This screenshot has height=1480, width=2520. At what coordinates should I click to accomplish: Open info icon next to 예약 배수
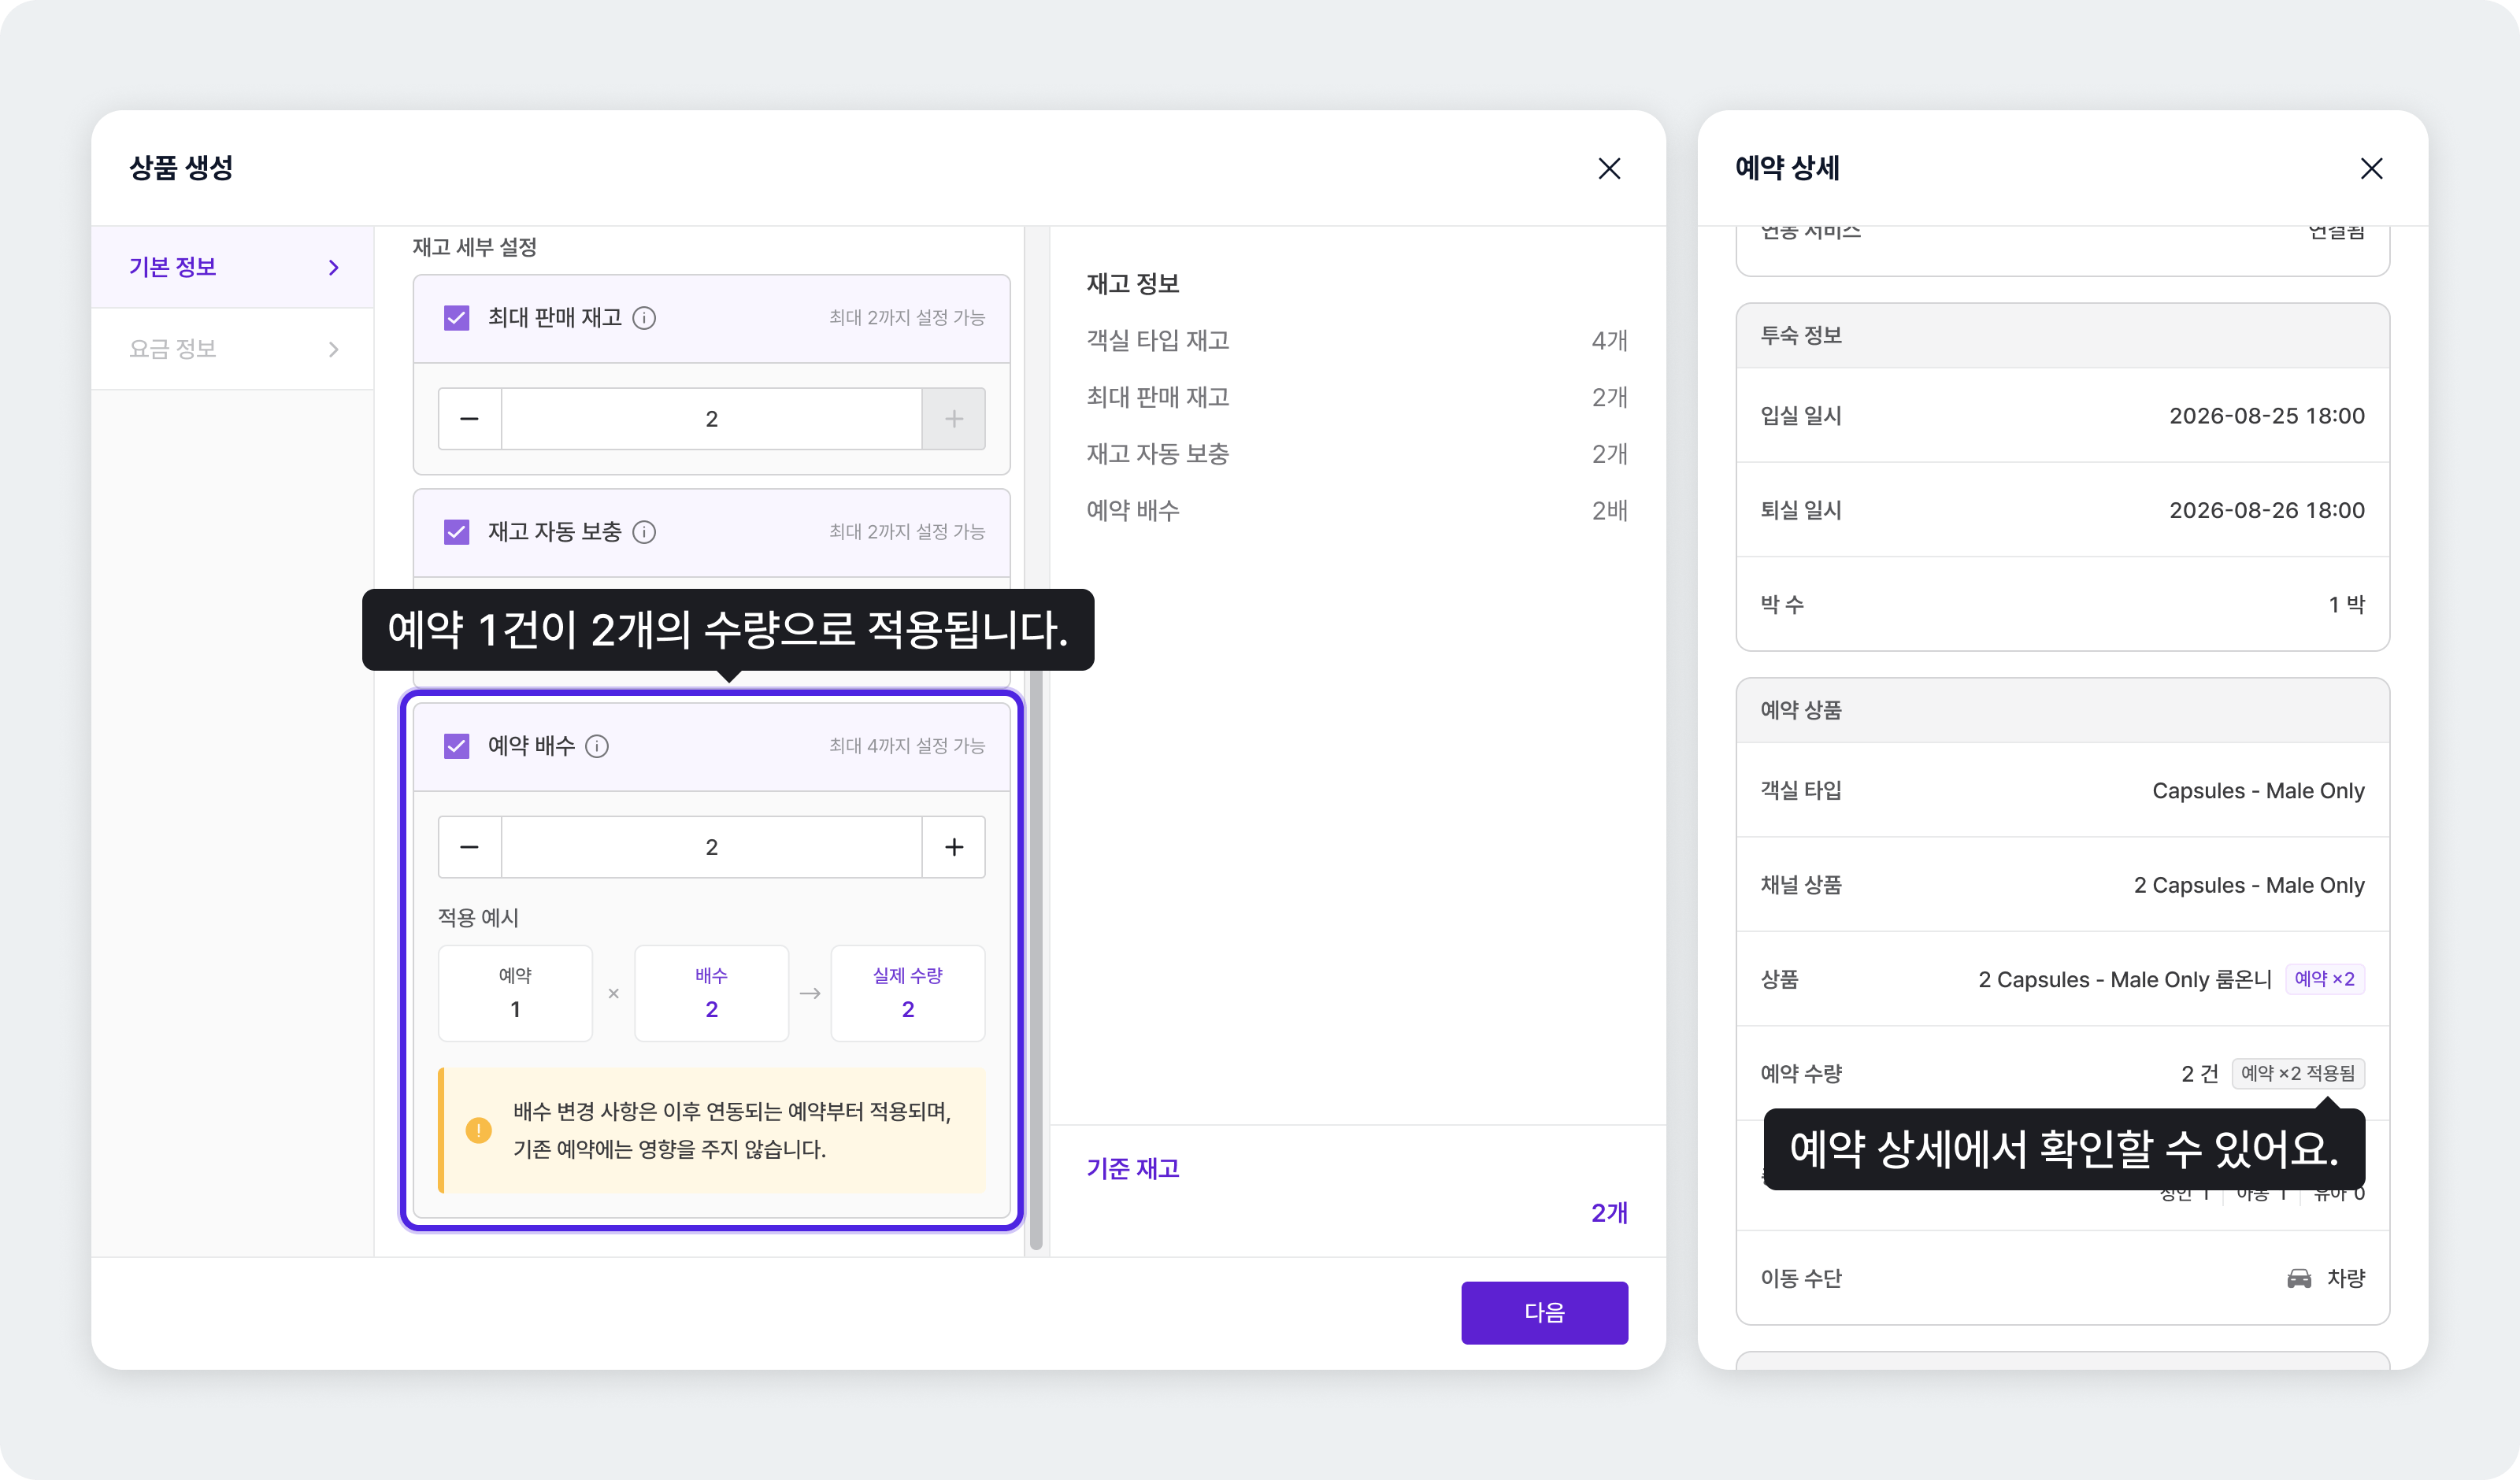(597, 746)
